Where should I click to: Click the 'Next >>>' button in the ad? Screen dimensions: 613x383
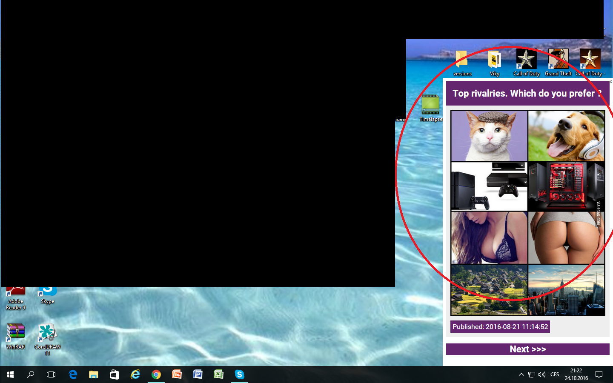[528, 349]
